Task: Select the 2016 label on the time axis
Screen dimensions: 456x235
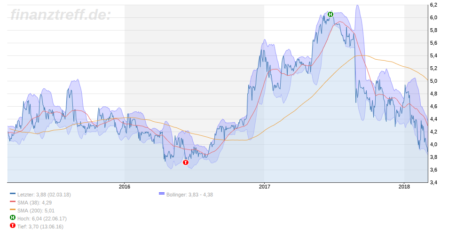Action: point(125,187)
